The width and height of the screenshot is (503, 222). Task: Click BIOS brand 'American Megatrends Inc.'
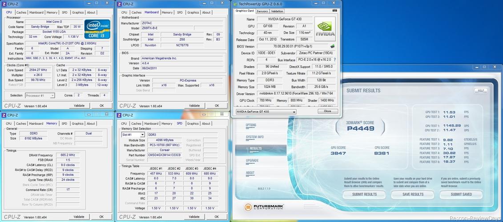181,58
